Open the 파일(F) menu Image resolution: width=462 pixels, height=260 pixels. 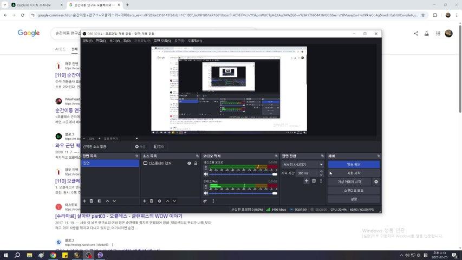[88, 41]
